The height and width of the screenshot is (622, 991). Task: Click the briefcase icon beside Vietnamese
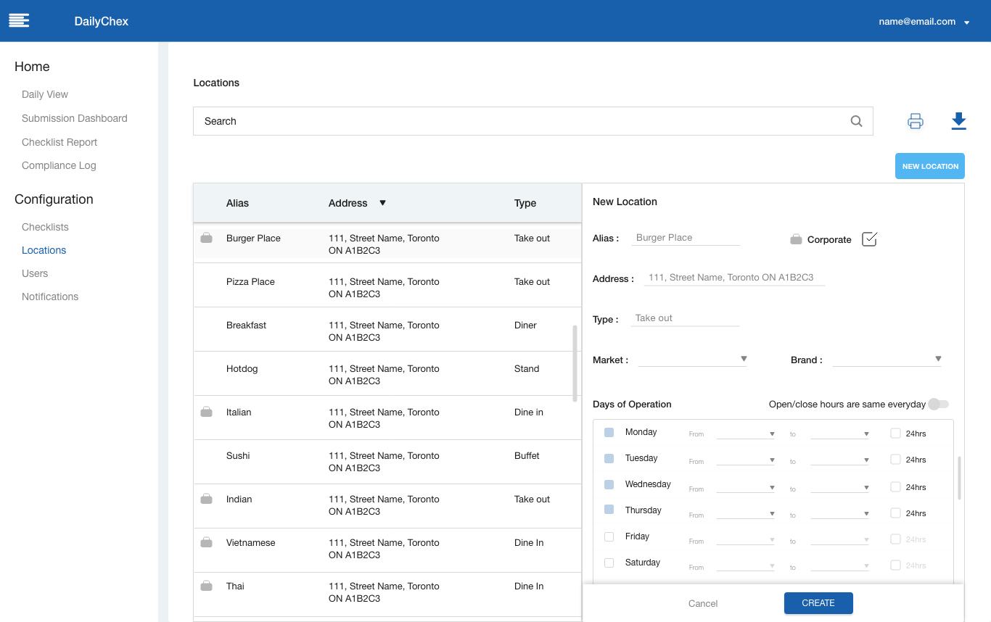click(x=206, y=542)
